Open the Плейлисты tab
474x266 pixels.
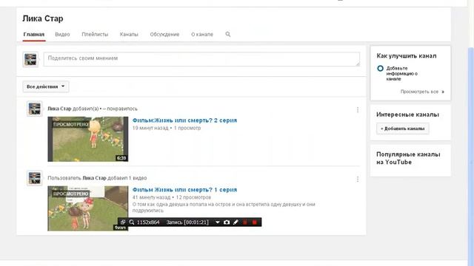(x=95, y=35)
